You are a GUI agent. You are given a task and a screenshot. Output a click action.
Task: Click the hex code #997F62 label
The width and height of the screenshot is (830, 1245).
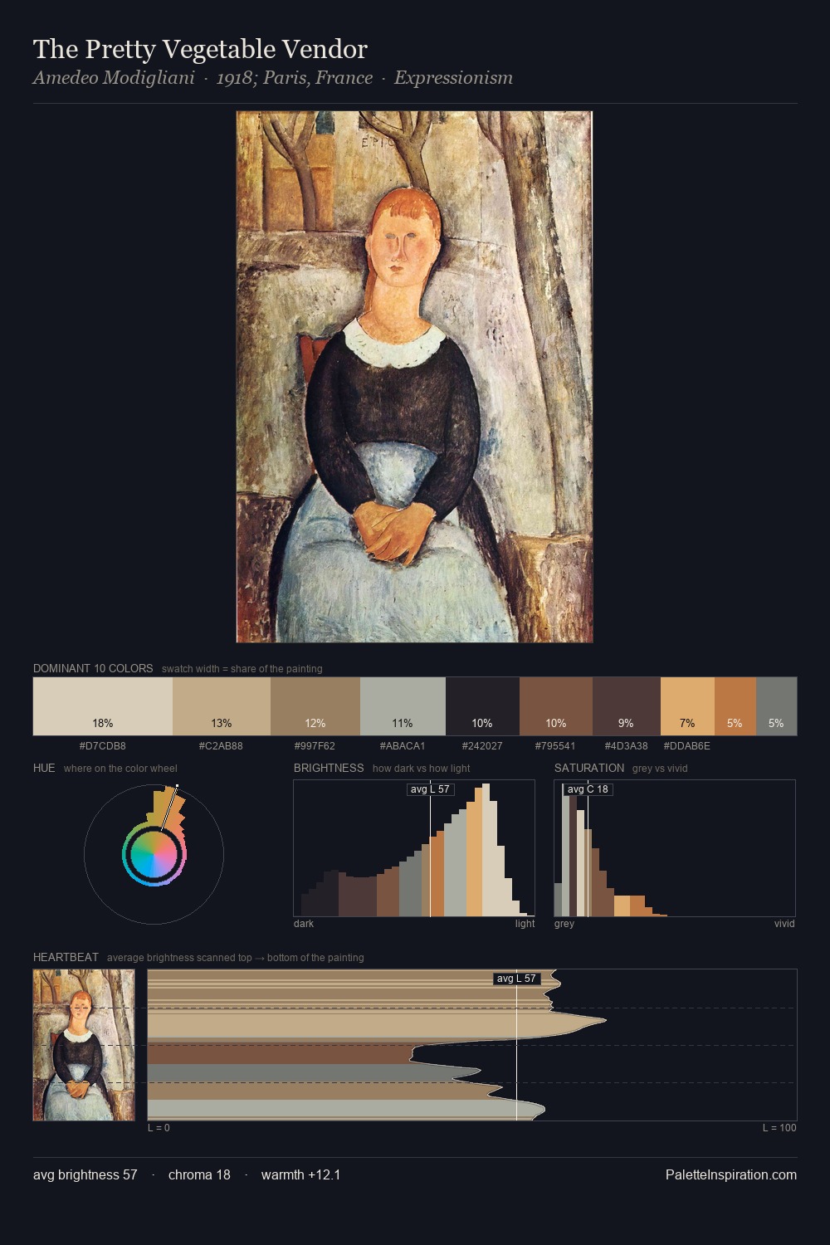[x=315, y=746]
